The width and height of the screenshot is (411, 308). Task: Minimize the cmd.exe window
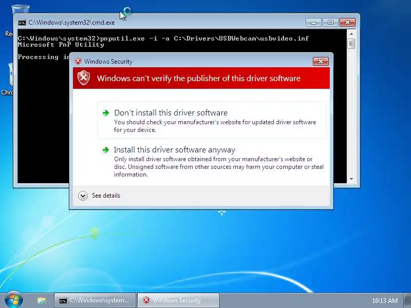coord(313,23)
